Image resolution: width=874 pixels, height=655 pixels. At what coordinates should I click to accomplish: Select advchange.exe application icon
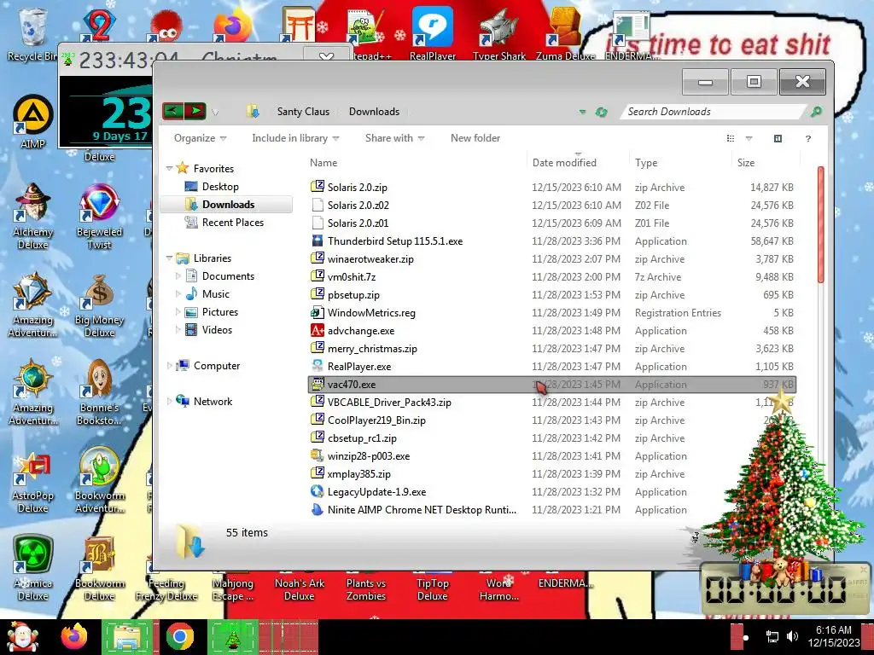tap(318, 330)
